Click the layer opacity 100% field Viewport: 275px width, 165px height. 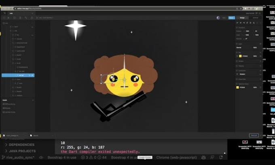coord(255,48)
